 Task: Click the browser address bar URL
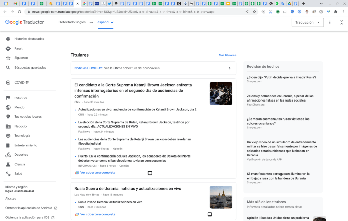(x=123, y=12)
